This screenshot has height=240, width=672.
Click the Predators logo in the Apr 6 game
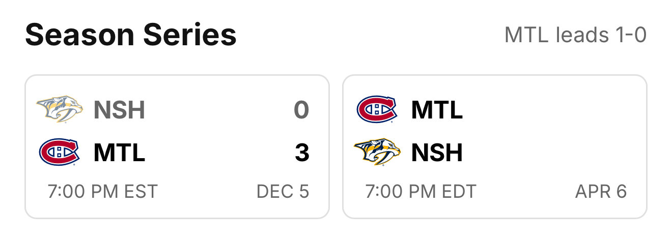coord(377,153)
